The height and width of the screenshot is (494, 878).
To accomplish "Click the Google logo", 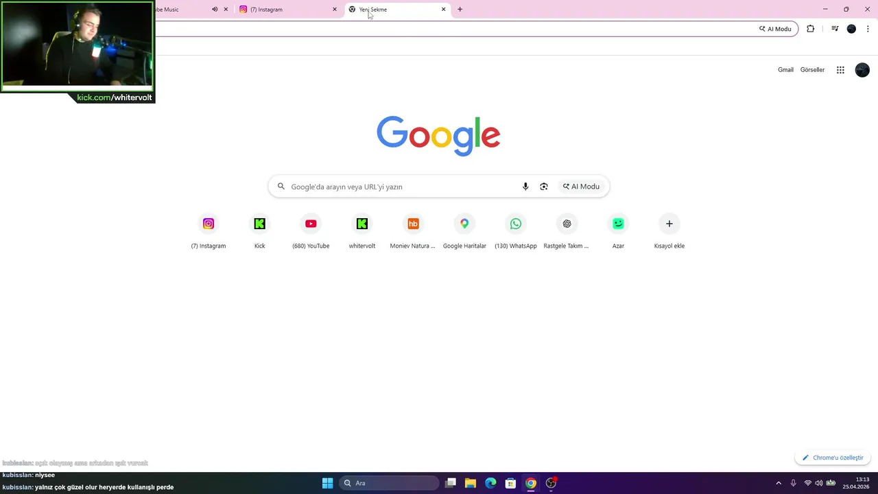I will tap(438, 136).
